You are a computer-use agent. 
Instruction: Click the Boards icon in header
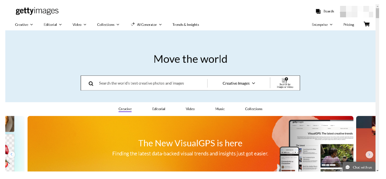[x=318, y=11]
